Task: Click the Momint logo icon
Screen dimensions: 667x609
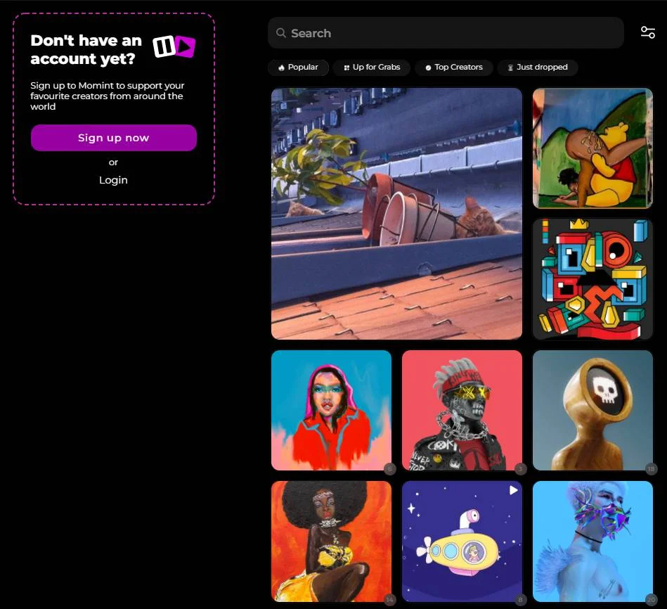Action: coord(174,46)
